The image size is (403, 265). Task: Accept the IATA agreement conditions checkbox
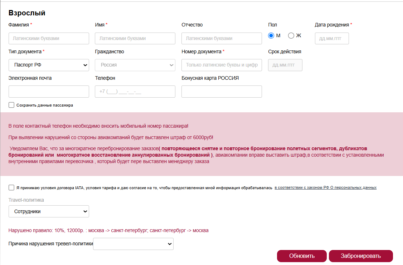coord(11,187)
